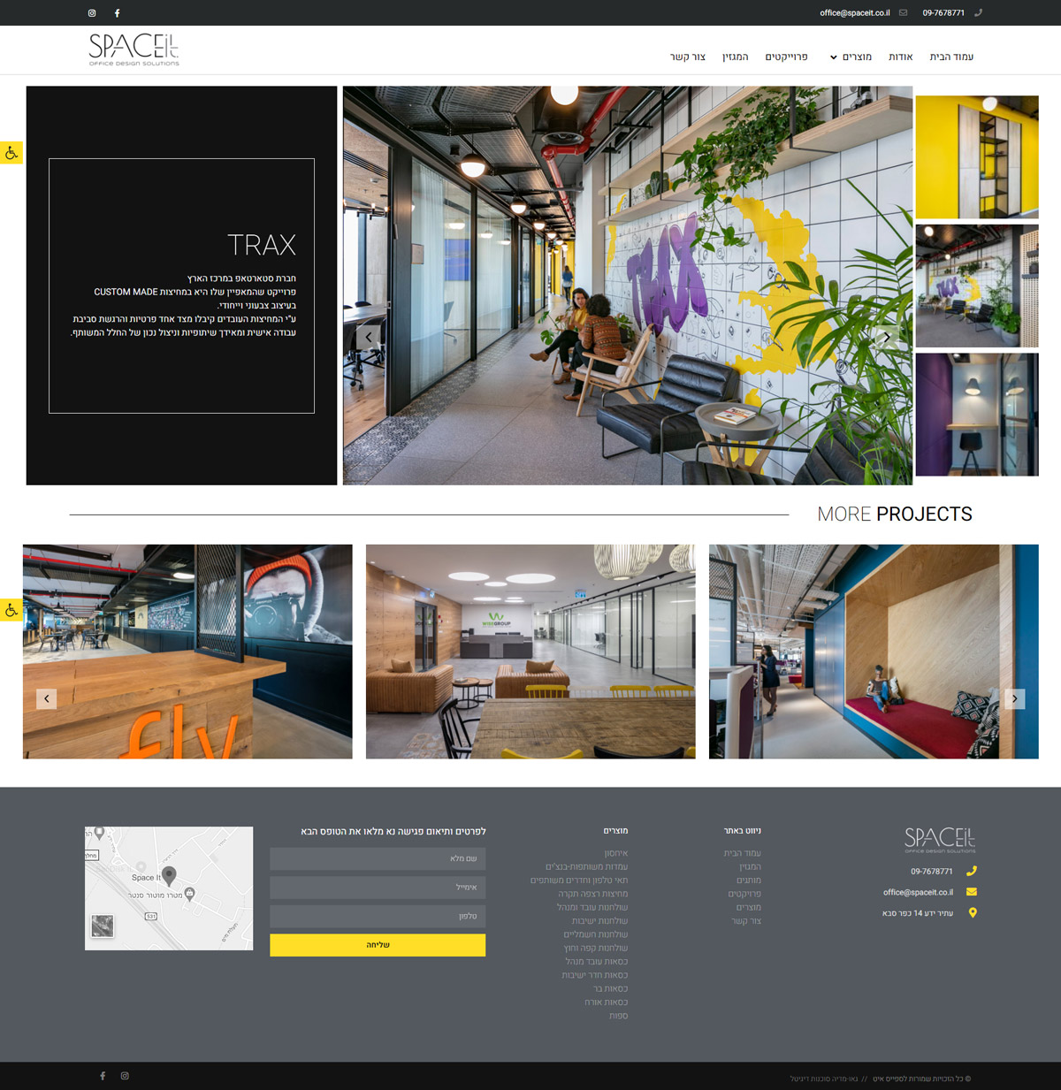The image size is (1061, 1090).
Task: Click the yellow location pin icon in footer
Action: tap(973, 913)
